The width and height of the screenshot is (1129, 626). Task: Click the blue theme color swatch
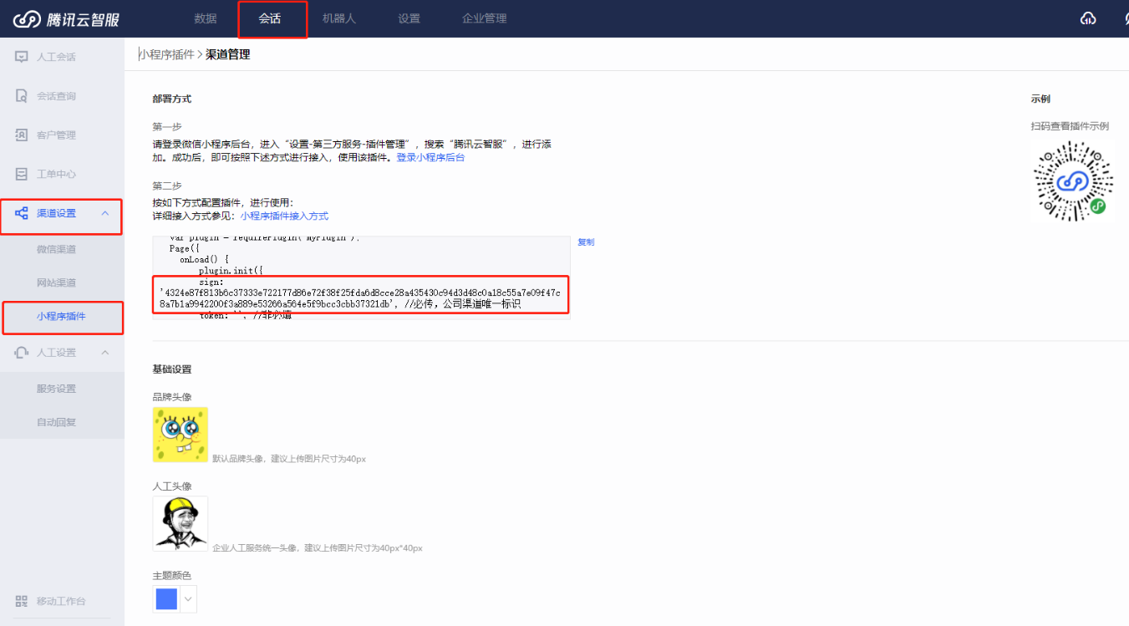point(166,598)
